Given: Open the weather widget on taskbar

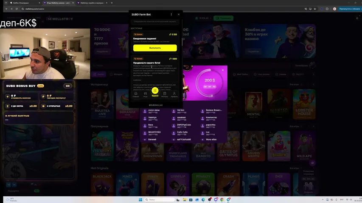Looking at the screenshot, I should (11, 200).
